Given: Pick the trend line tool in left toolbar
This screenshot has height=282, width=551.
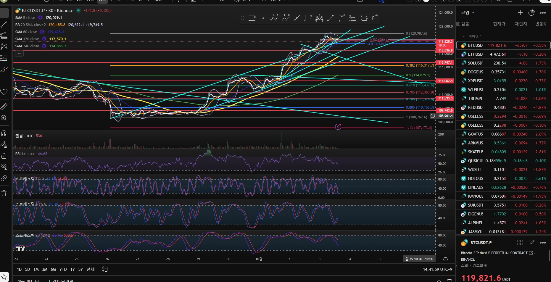Looking at the screenshot, I should [4, 24].
